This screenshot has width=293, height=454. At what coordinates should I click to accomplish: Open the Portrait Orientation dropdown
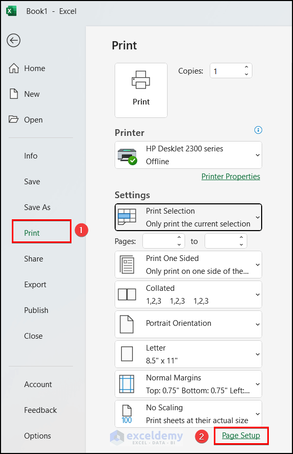(x=258, y=324)
